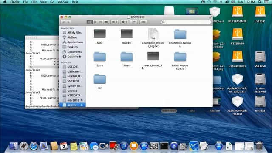Go forward in Finder history
Screen dimensions: 272x153
pyautogui.click(x=68, y=22)
